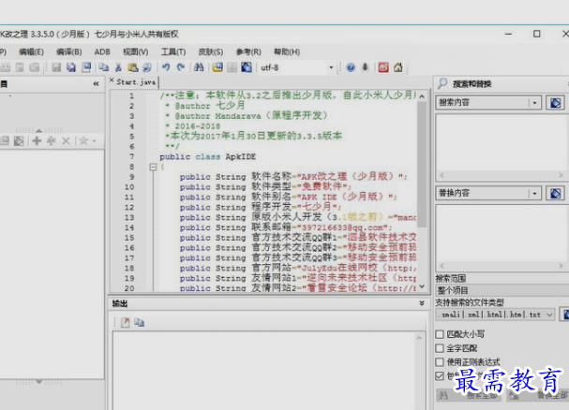Open the 皮肤(S) menu
569x410 pixels.
point(211,51)
